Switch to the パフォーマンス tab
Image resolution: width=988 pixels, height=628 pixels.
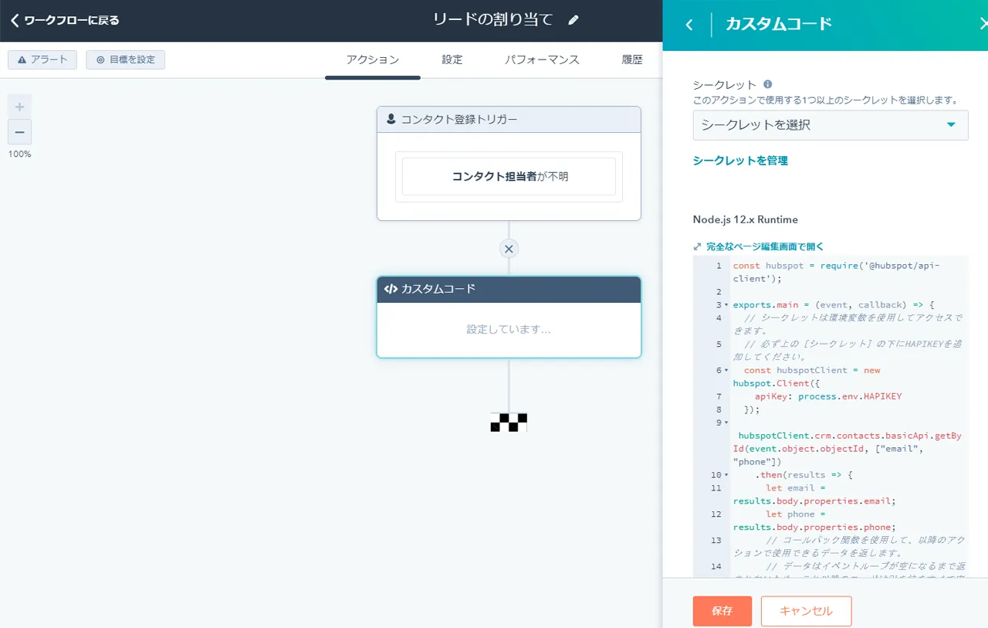coord(542,59)
